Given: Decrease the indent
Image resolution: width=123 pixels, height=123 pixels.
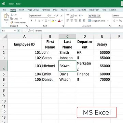Looking at the screenshot, I should pos(80,20).
